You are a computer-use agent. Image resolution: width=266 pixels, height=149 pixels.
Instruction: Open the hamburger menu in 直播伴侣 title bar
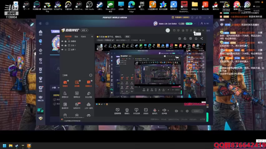point(191,30)
